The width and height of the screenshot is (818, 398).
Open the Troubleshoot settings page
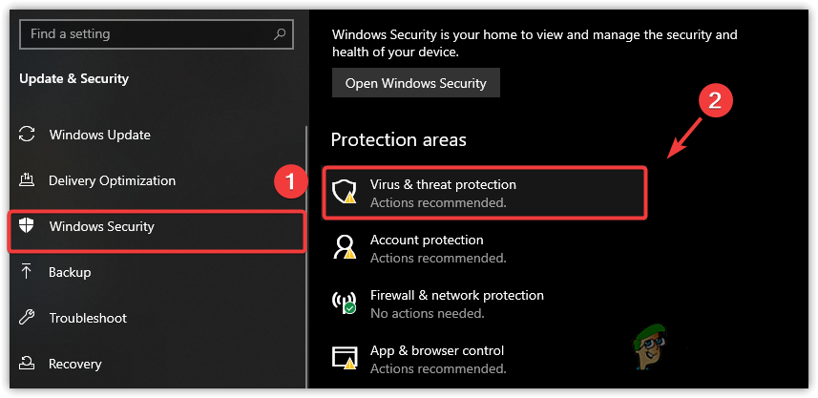point(87,318)
